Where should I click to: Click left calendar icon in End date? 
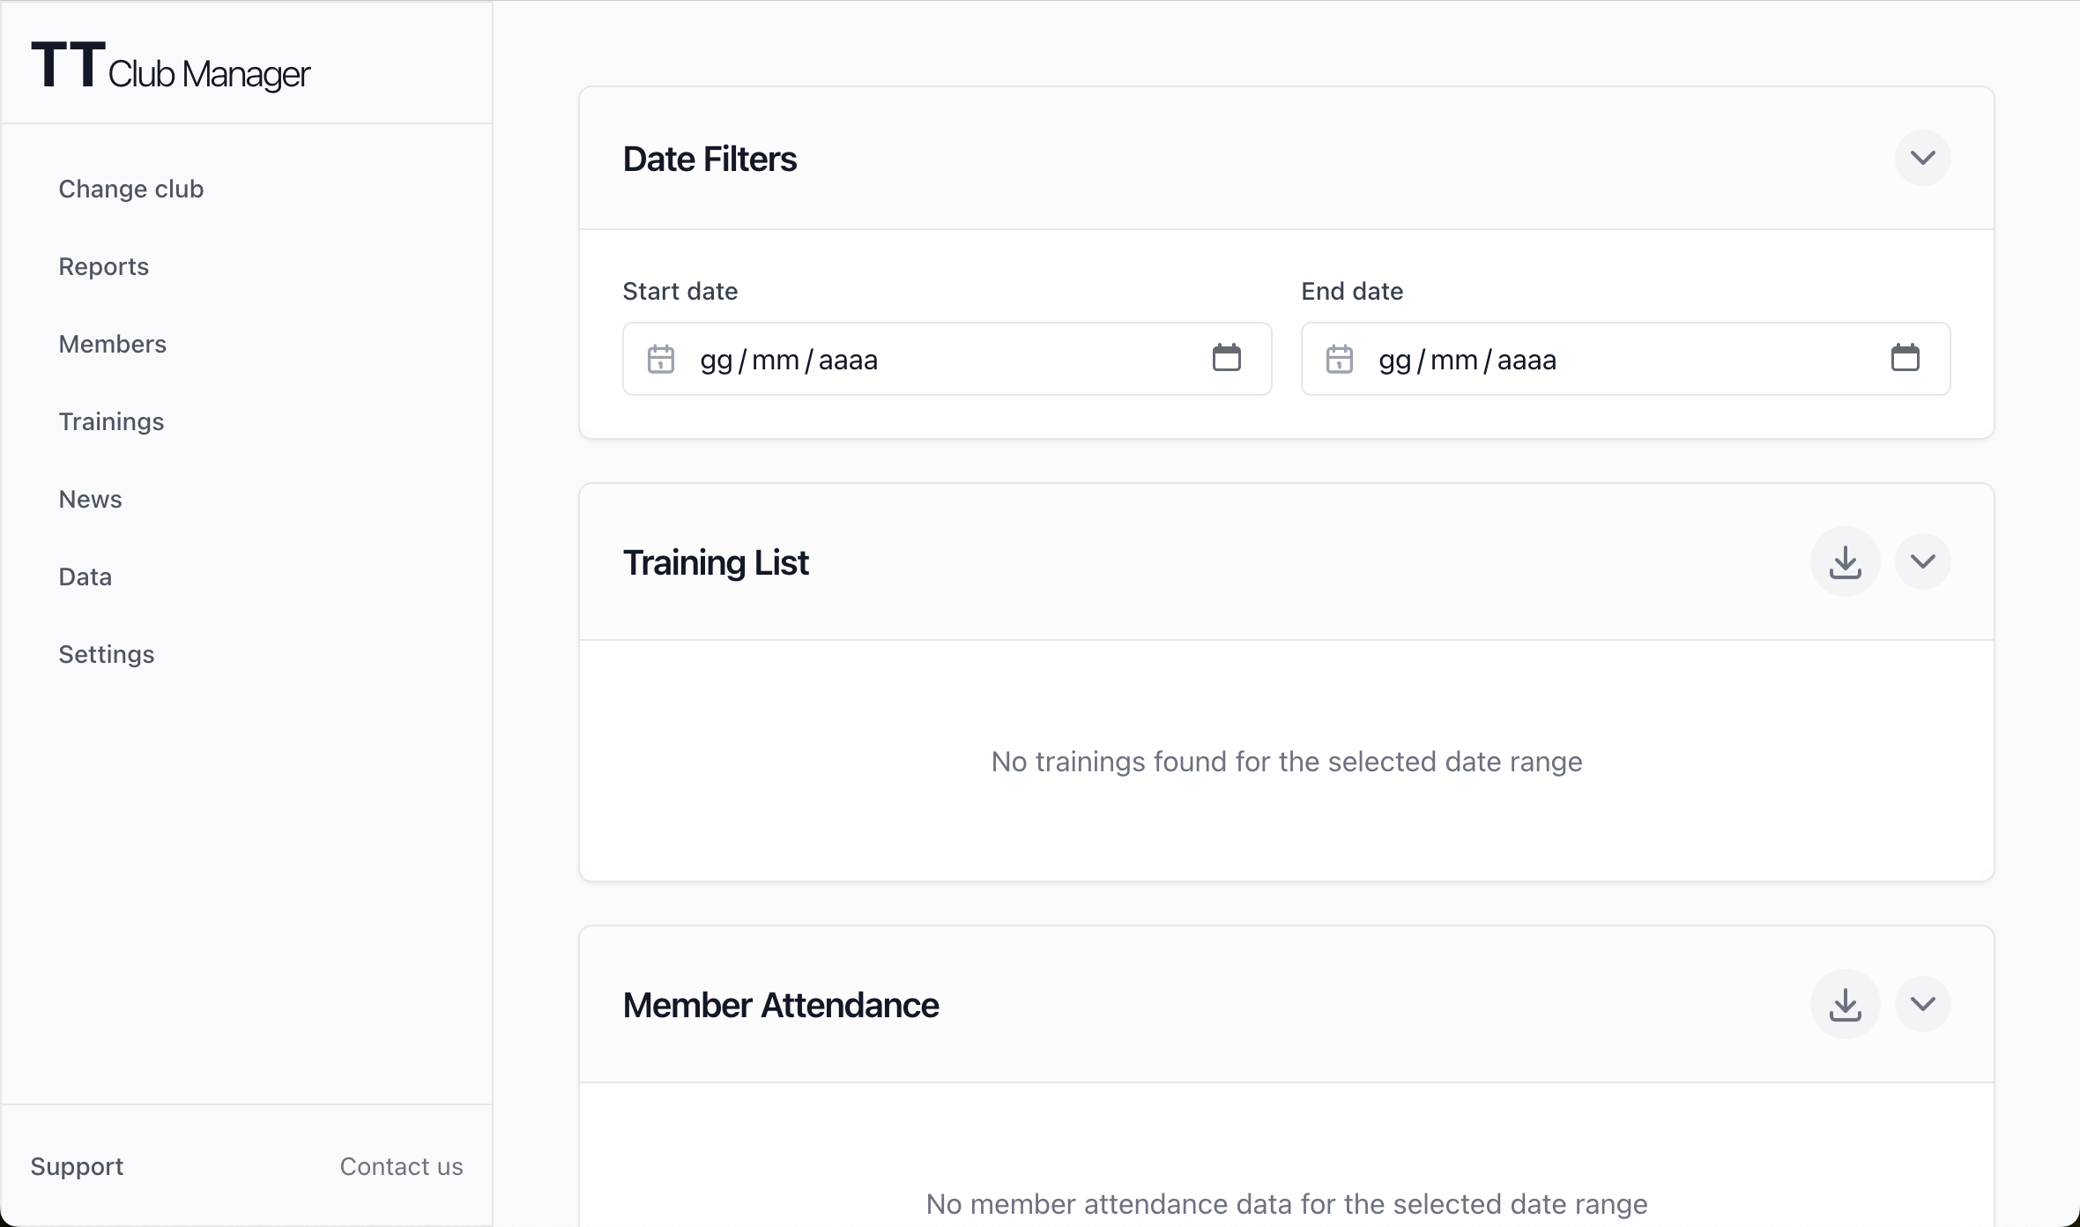[x=1340, y=360]
